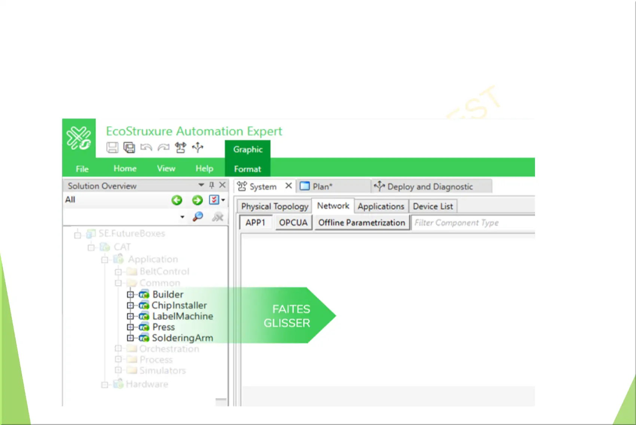Expand the Orchestration folder node
Image resolution: width=636 pixels, height=425 pixels.
click(x=118, y=349)
